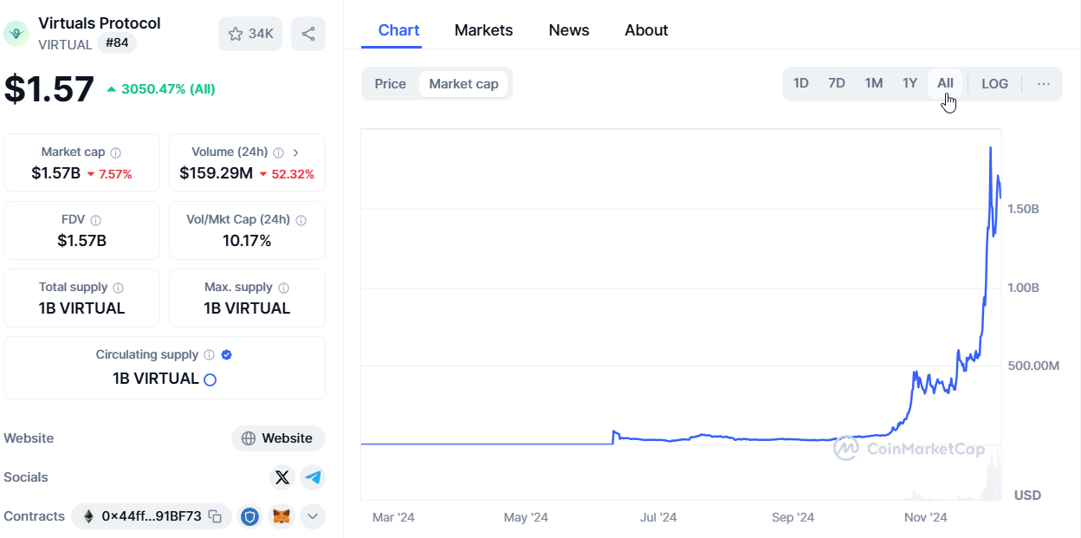1081x538 pixels.
Task: Select Price chart toggle
Action: pos(391,84)
